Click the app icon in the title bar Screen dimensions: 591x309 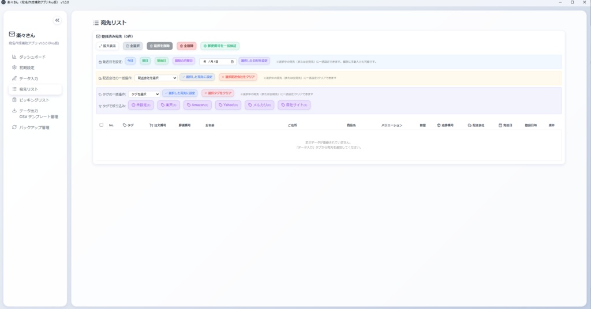(x=3, y=2)
